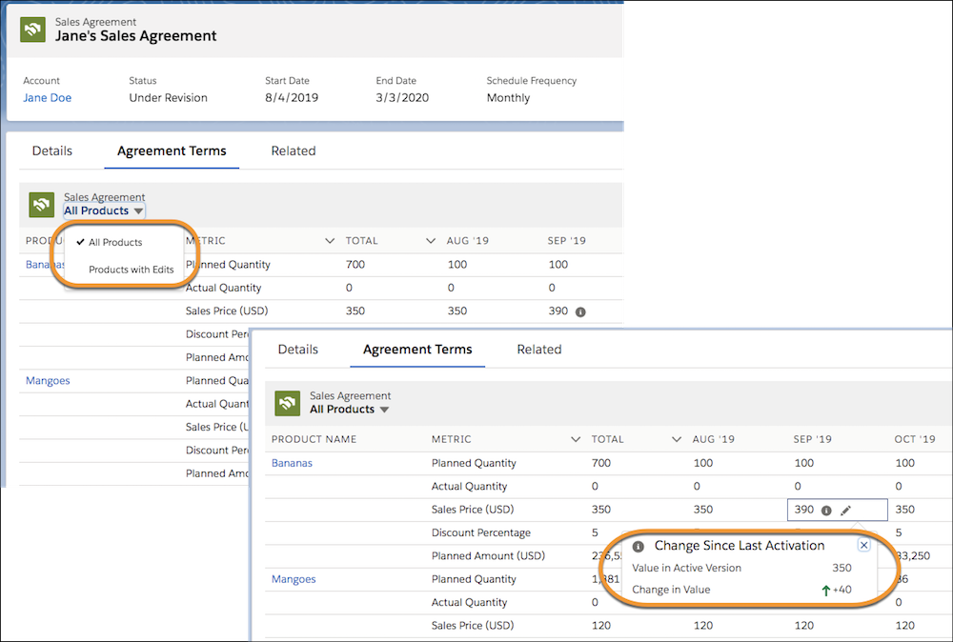This screenshot has width=953, height=642.
Task: Switch to the Related tab in upper panel
Action: click(x=293, y=150)
